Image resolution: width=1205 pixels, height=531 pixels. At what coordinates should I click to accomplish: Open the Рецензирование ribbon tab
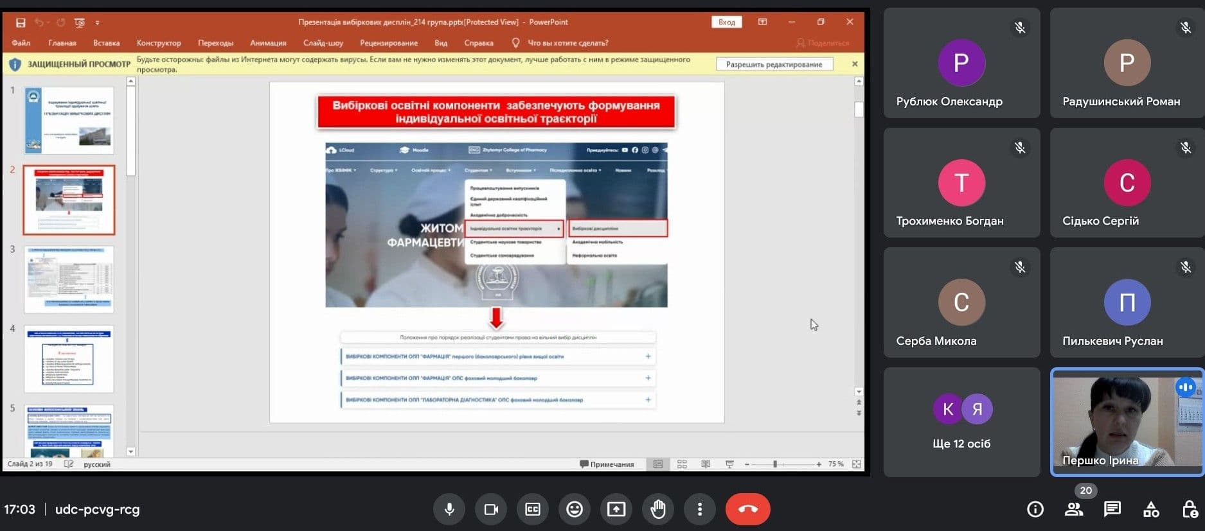(389, 43)
